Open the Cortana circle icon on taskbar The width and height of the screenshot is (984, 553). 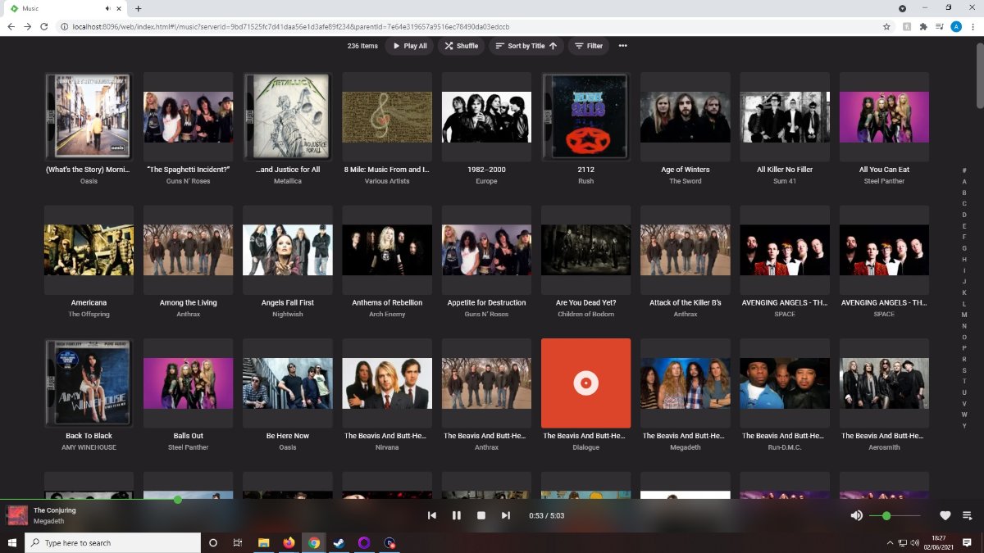(213, 542)
